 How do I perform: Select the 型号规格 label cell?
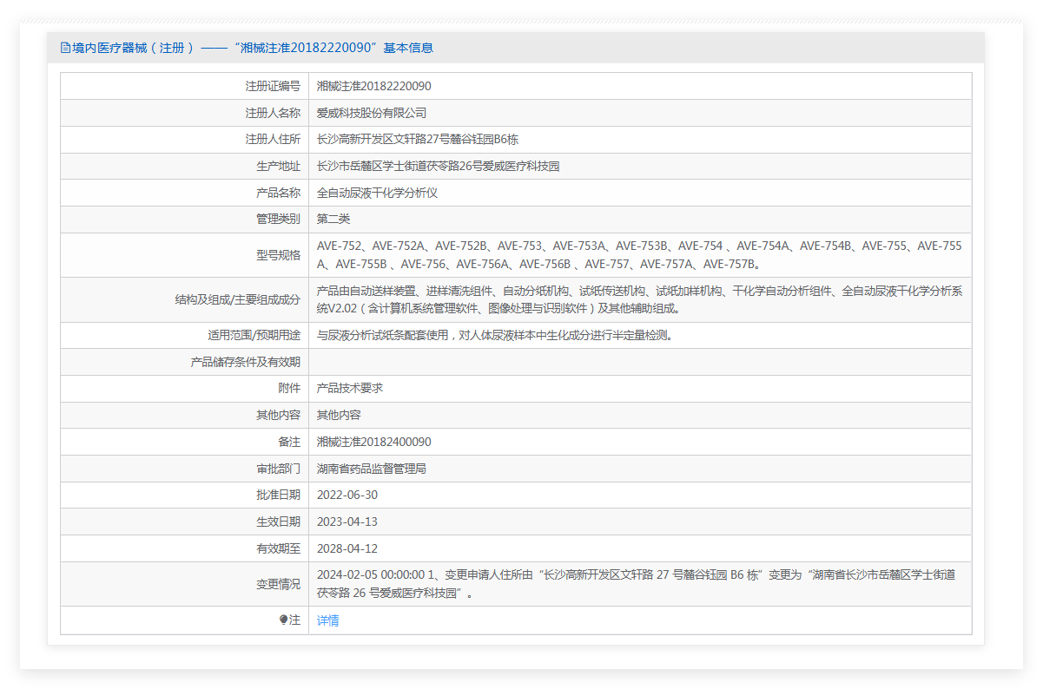(184, 255)
